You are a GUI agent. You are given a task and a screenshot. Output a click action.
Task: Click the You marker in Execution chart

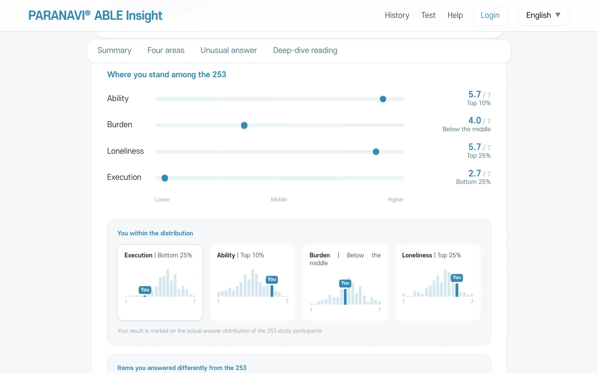145,290
